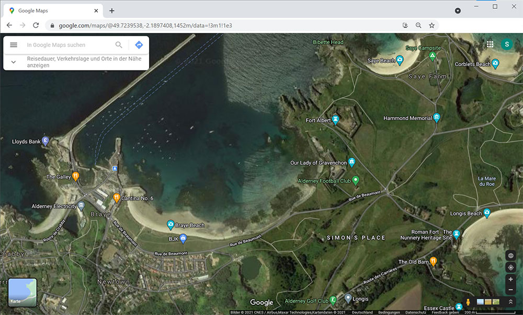The height and width of the screenshot is (315, 523).
Task: Open the Chrome profile dropdown arrow
Action: (458, 10)
